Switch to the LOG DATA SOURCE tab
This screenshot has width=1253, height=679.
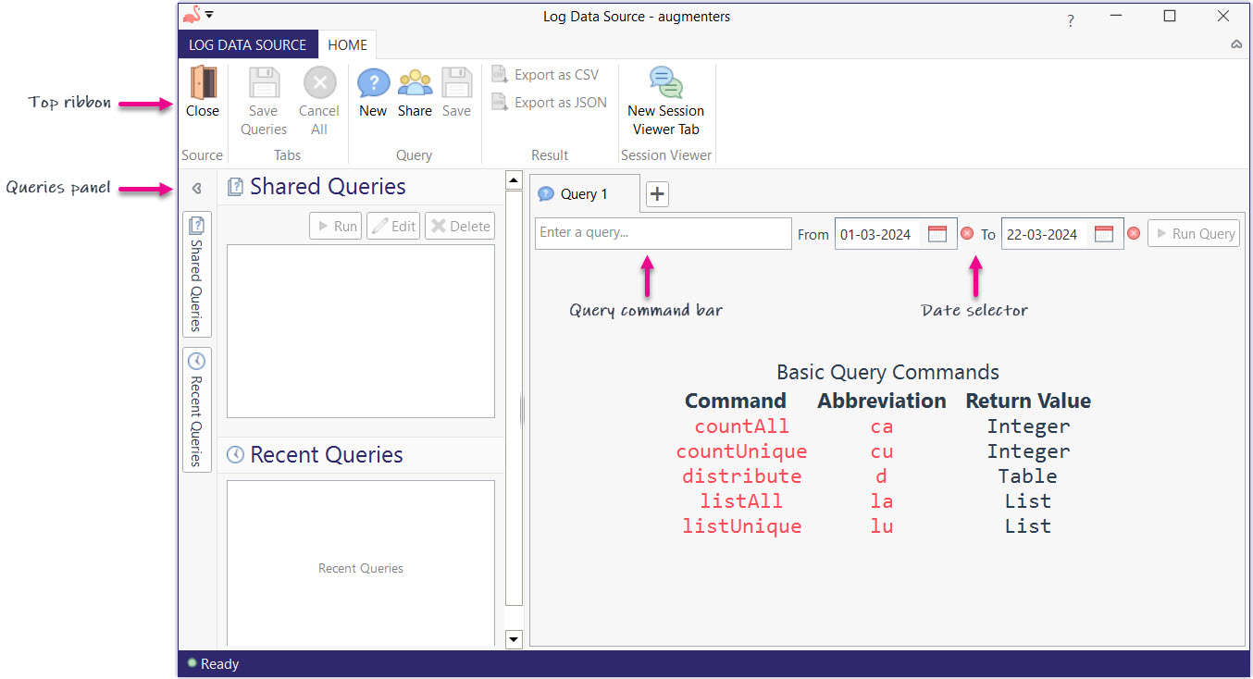point(247,44)
